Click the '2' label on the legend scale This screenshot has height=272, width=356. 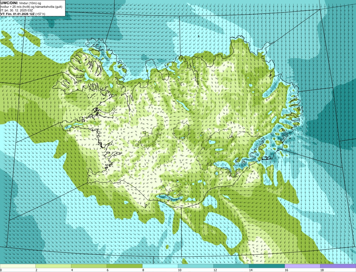(36, 270)
